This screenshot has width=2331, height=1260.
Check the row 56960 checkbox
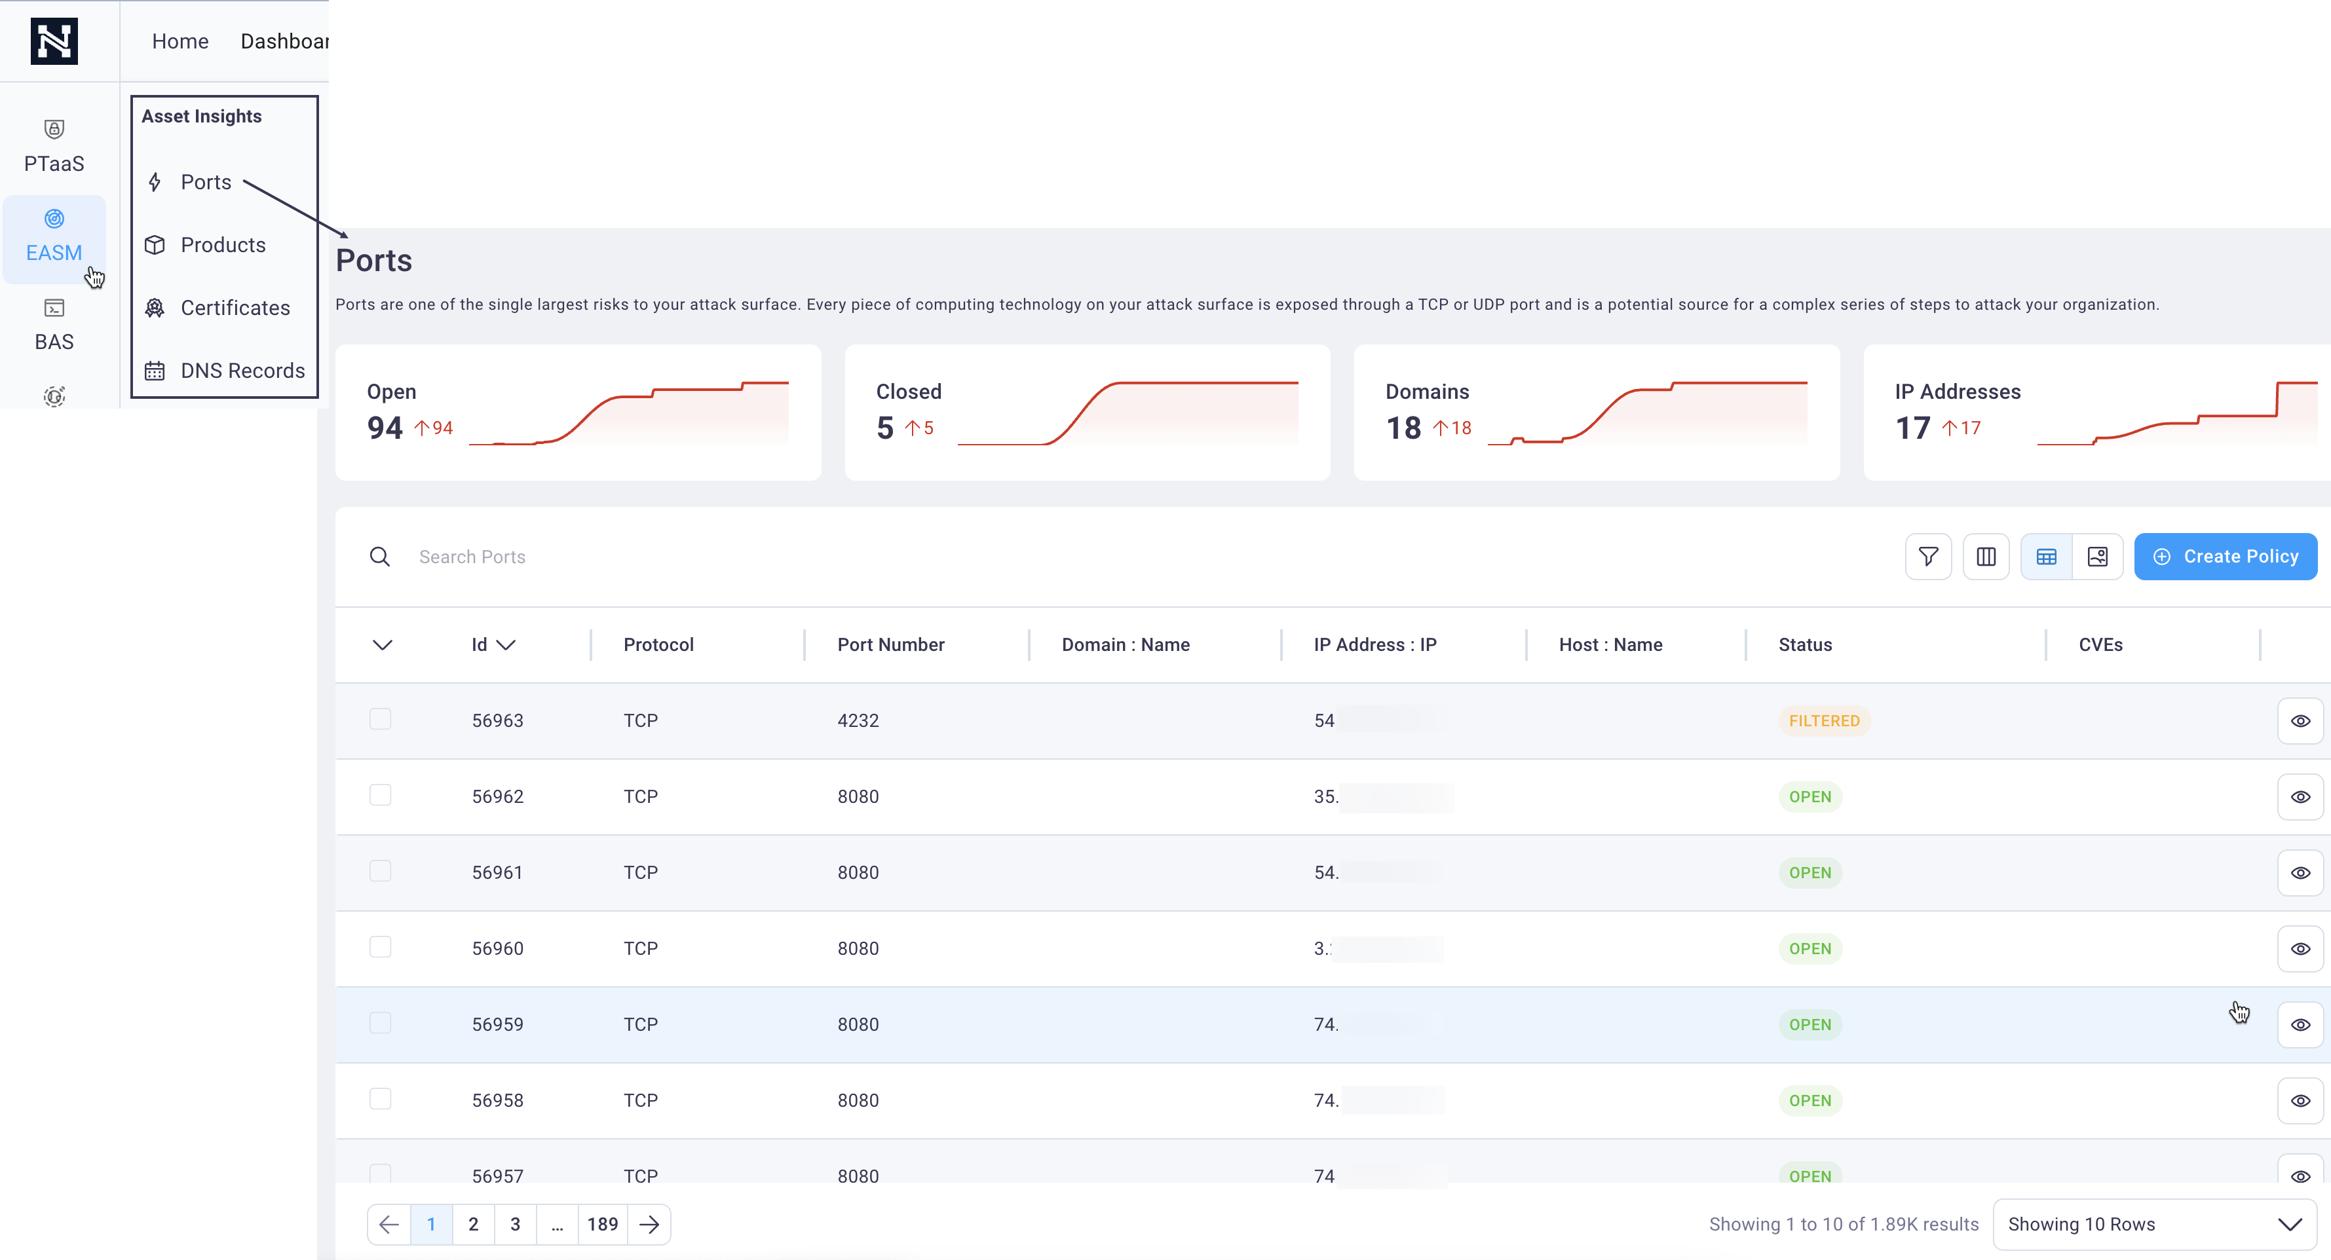[380, 947]
